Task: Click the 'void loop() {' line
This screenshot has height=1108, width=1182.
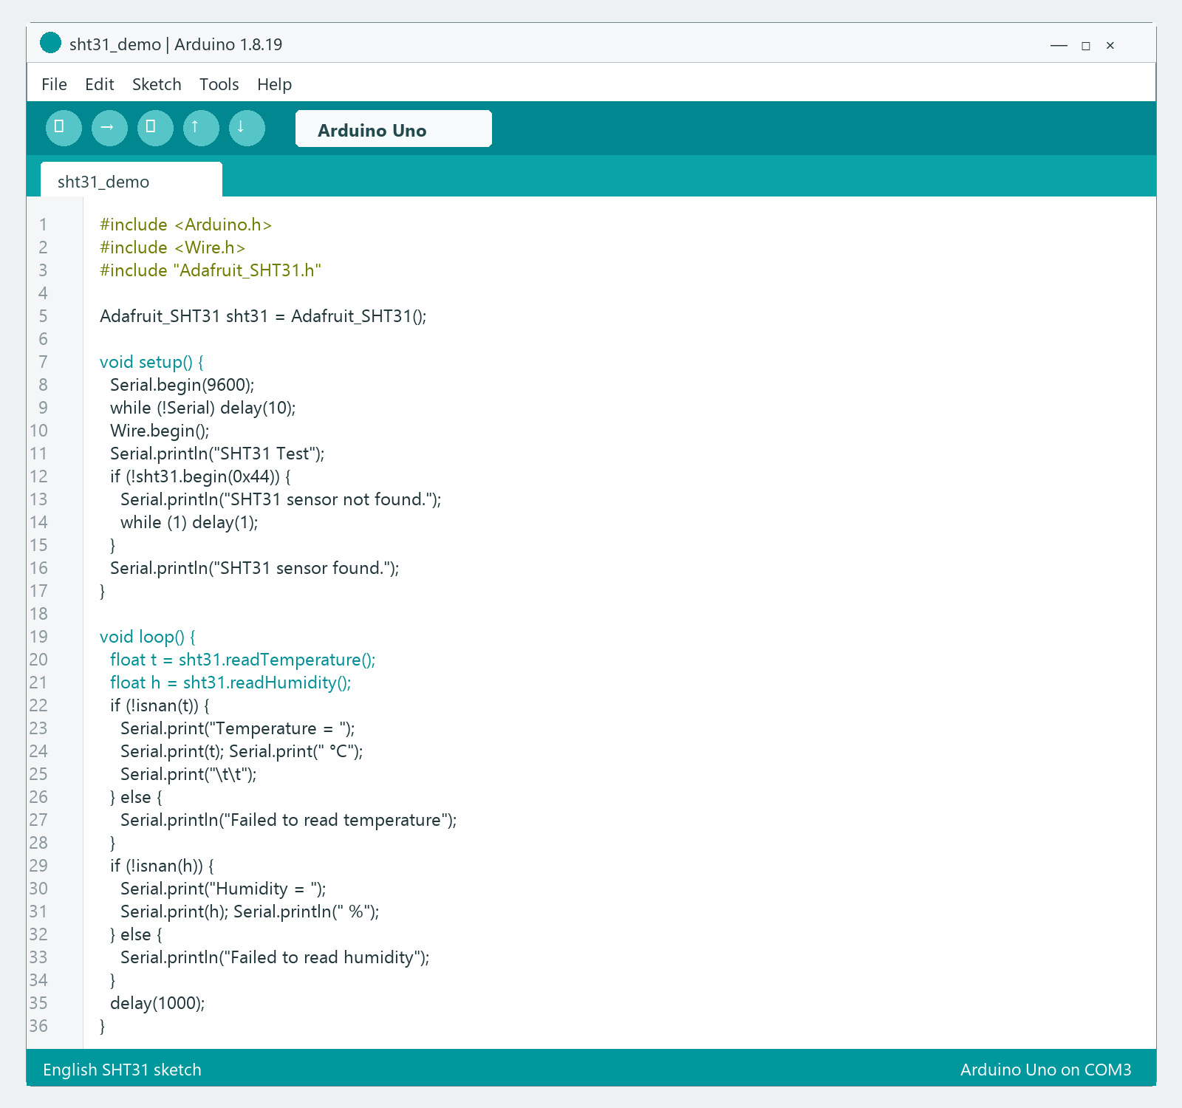Action: pos(148,637)
